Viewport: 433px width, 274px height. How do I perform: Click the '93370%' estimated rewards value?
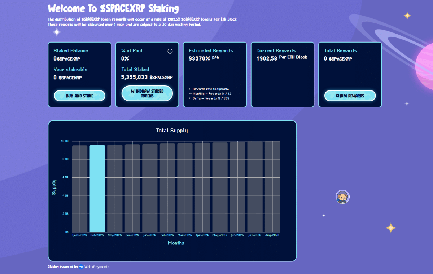tap(200, 58)
